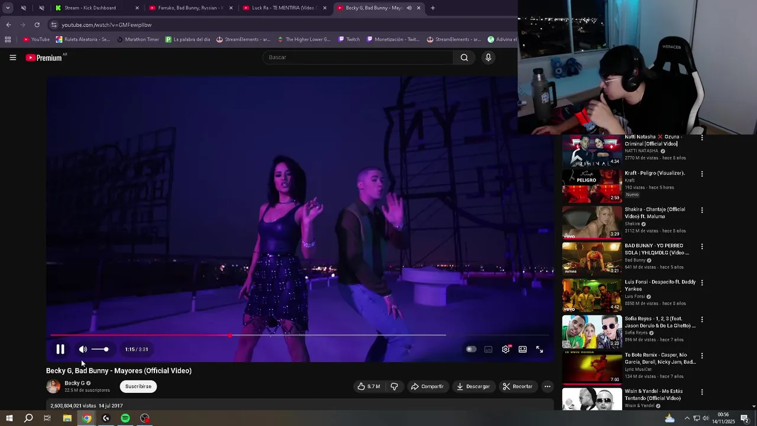Open options menu for Sofia Reyes 1, 2, 3
Viewport: 757px width, 426px height.
pyautogui.click(x=702, y=319)
